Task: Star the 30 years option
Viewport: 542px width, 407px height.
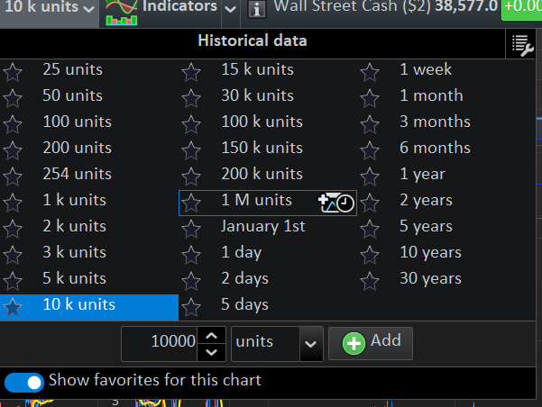Action: pyautogui.click(x=370, y=280)
